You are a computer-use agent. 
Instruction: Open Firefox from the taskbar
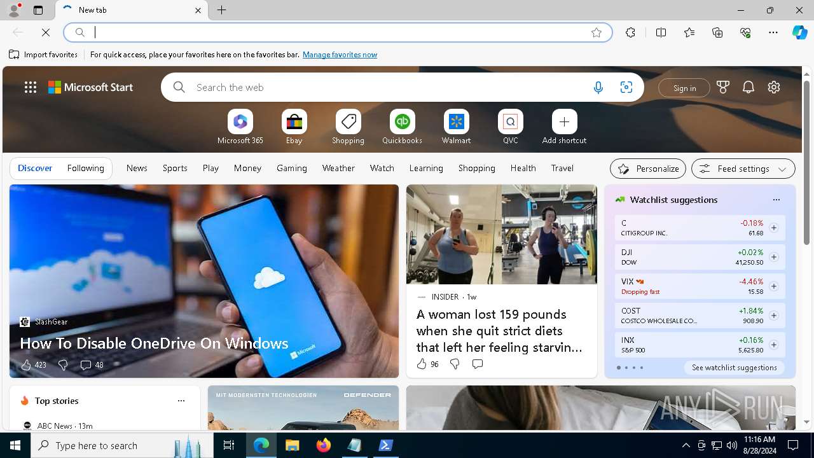[324, 445]
